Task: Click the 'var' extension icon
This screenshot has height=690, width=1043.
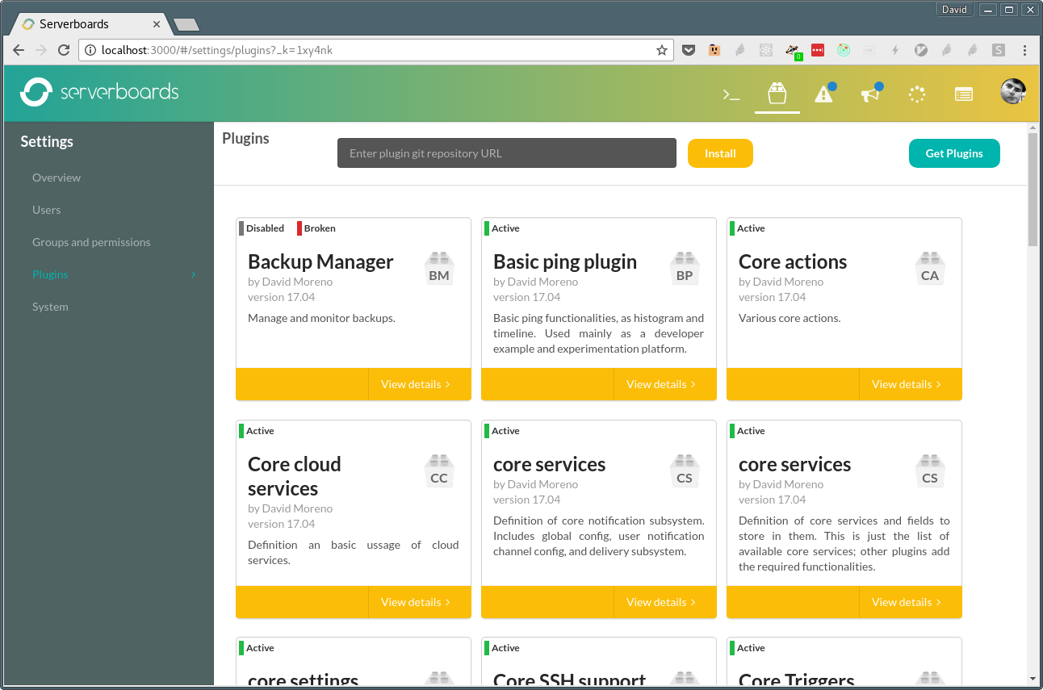Action: 869,50
